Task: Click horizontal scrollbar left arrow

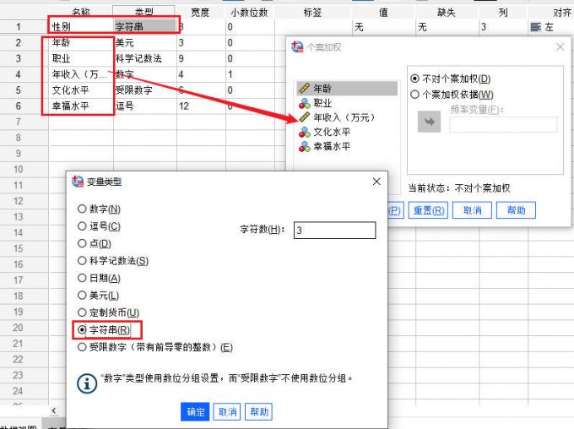Action: tap(54, 410)
